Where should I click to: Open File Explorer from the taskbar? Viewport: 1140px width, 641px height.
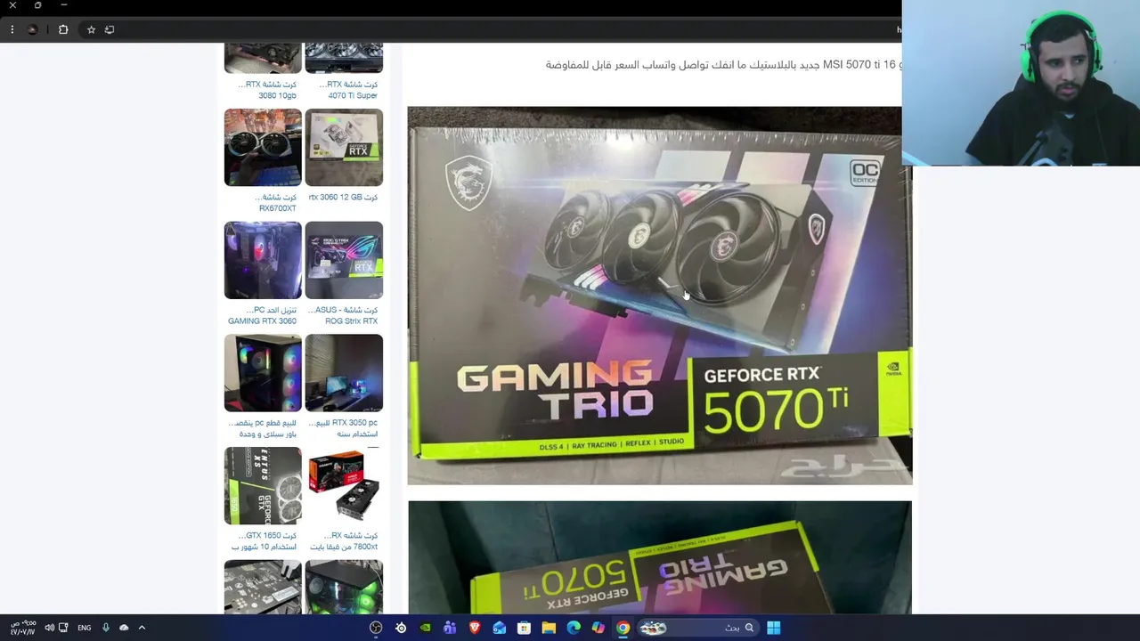click(x=549, y=628)
